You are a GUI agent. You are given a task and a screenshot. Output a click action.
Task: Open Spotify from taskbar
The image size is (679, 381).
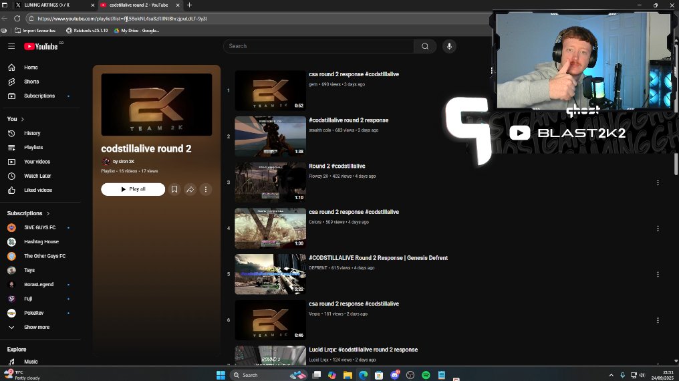point(426,375)
